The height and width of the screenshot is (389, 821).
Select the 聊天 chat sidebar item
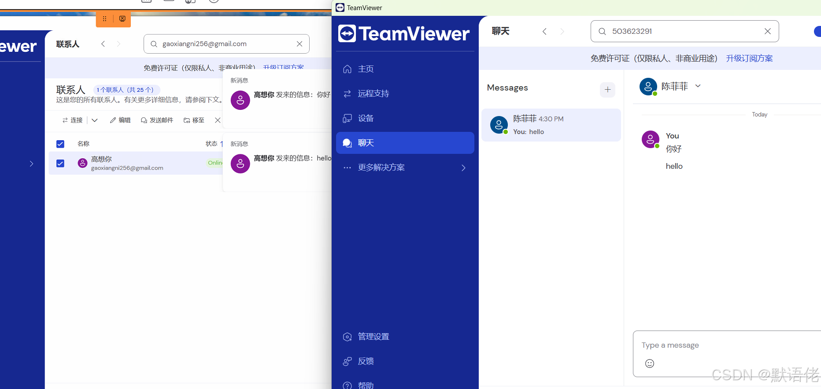tap(405, 143)
